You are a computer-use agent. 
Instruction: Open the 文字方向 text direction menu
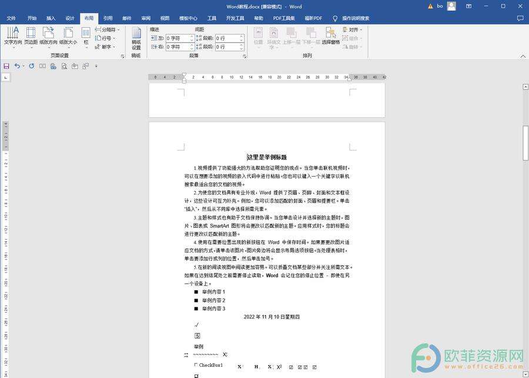tap(13, 37)
